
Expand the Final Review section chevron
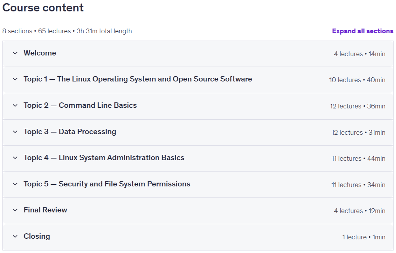[15, 210]
